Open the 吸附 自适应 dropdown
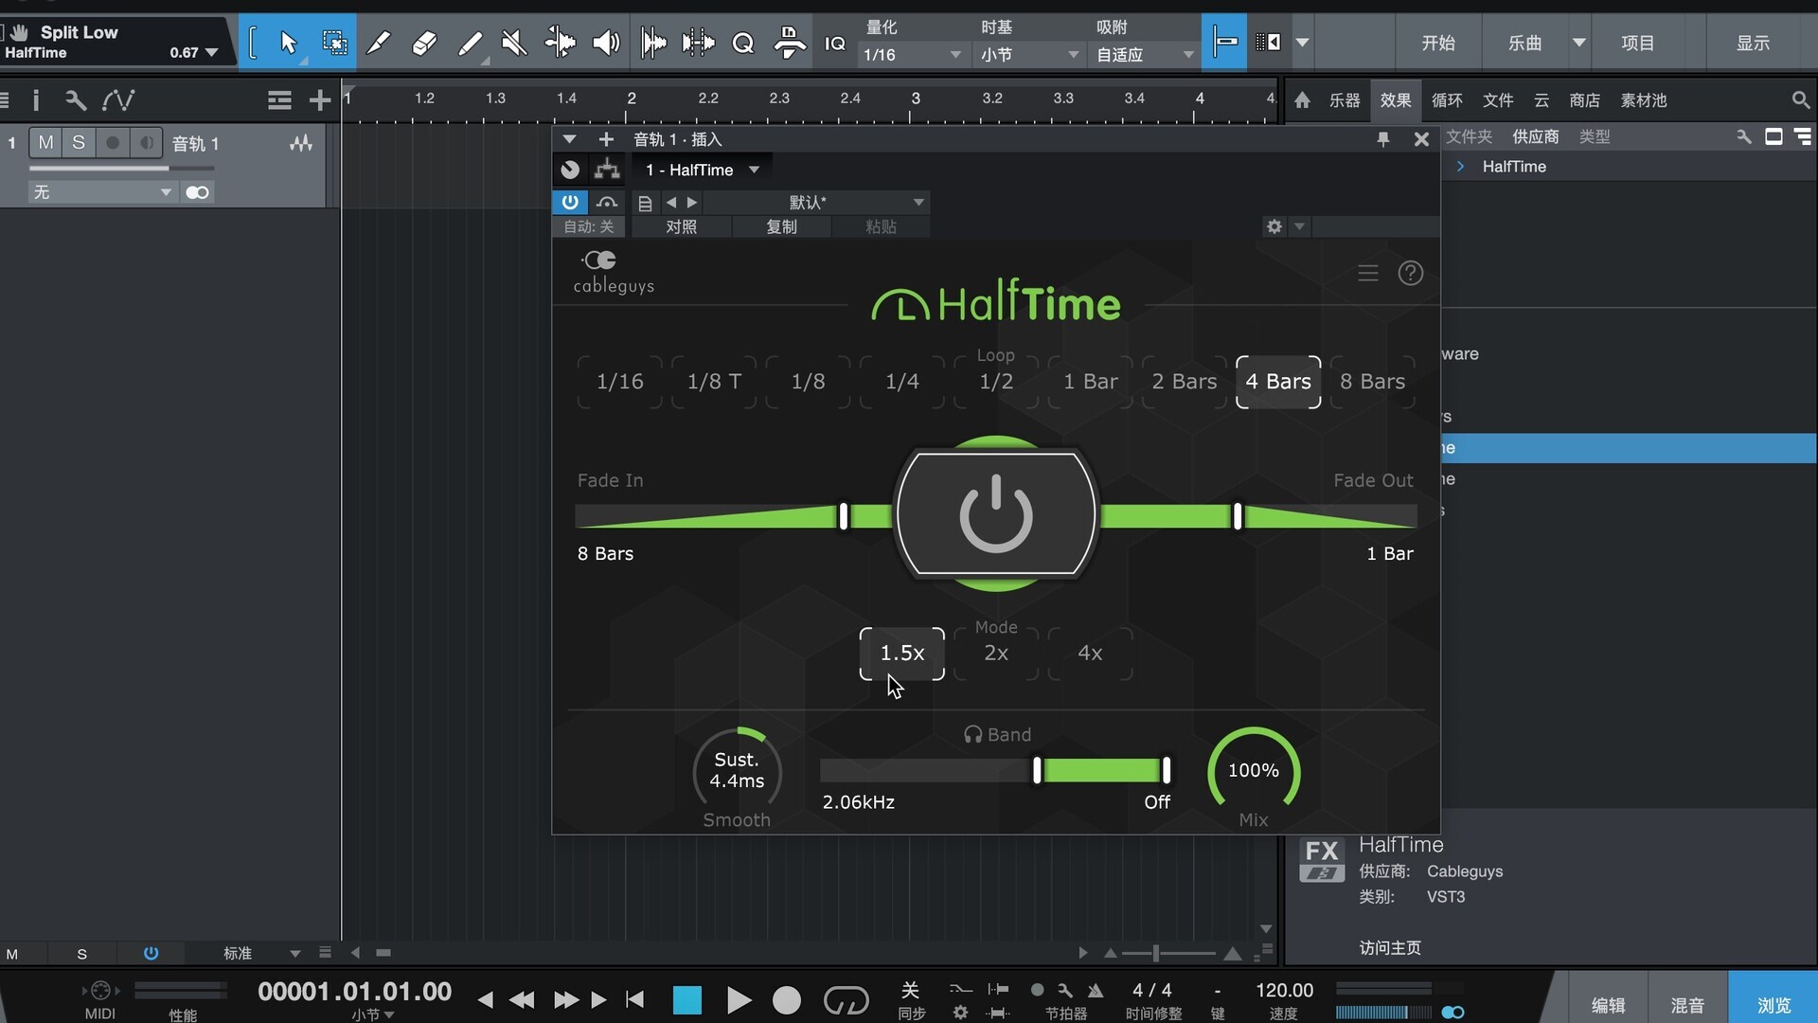Viewport: 1818px width, 1023px height. tap(1145, 55)
